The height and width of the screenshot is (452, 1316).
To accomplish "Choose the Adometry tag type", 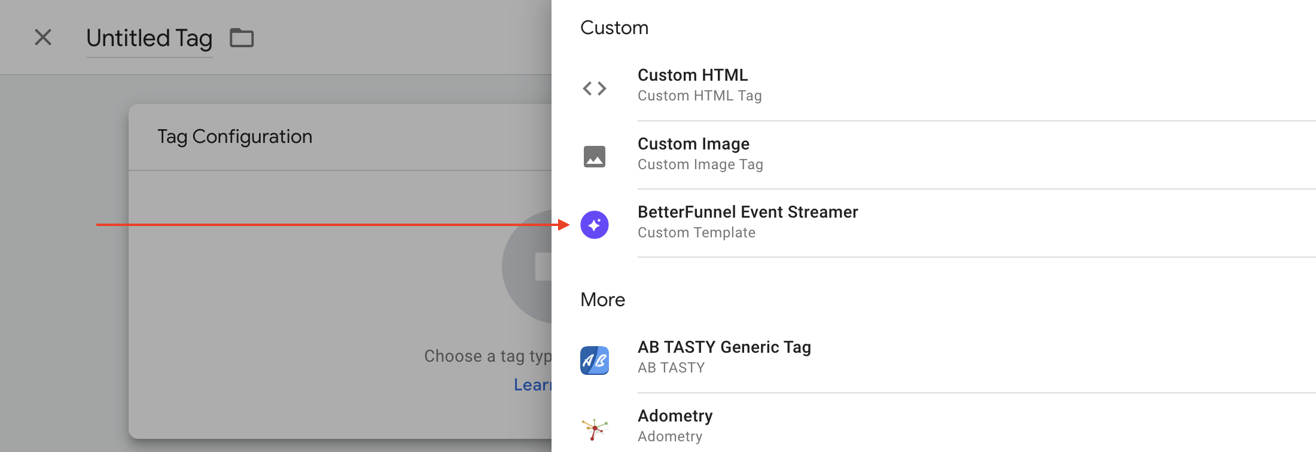I will pyautogui.click(x=675, y=416).
